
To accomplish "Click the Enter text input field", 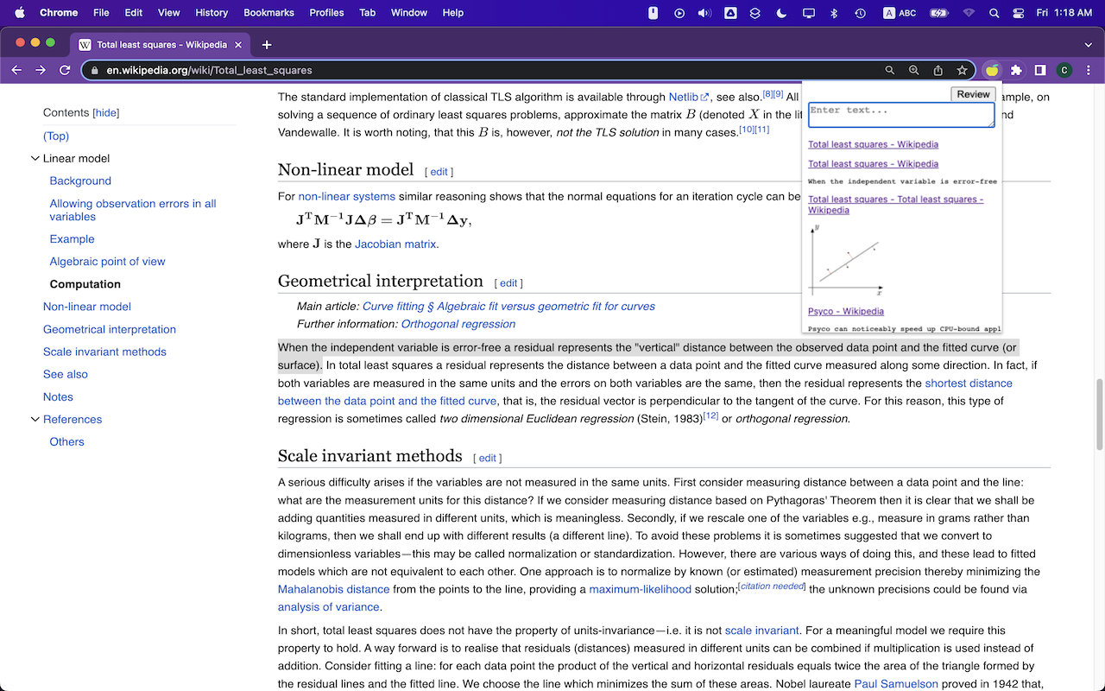I will tap(900, 115).
